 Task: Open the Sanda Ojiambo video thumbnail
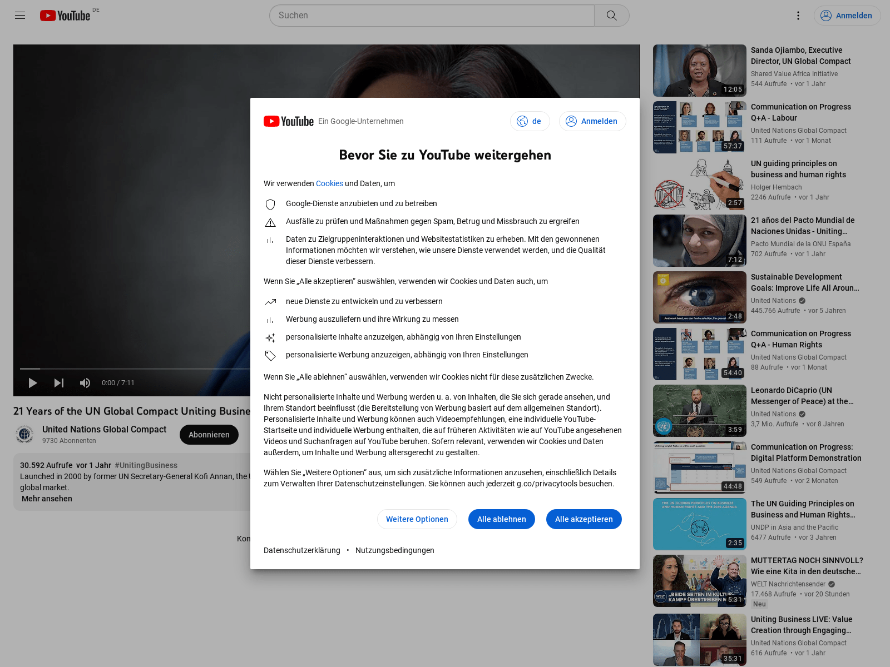700,71
